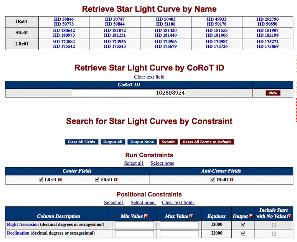297x242 pixels.
Task: Disable Output checkbox for Right Ascension
Action: 243,225
